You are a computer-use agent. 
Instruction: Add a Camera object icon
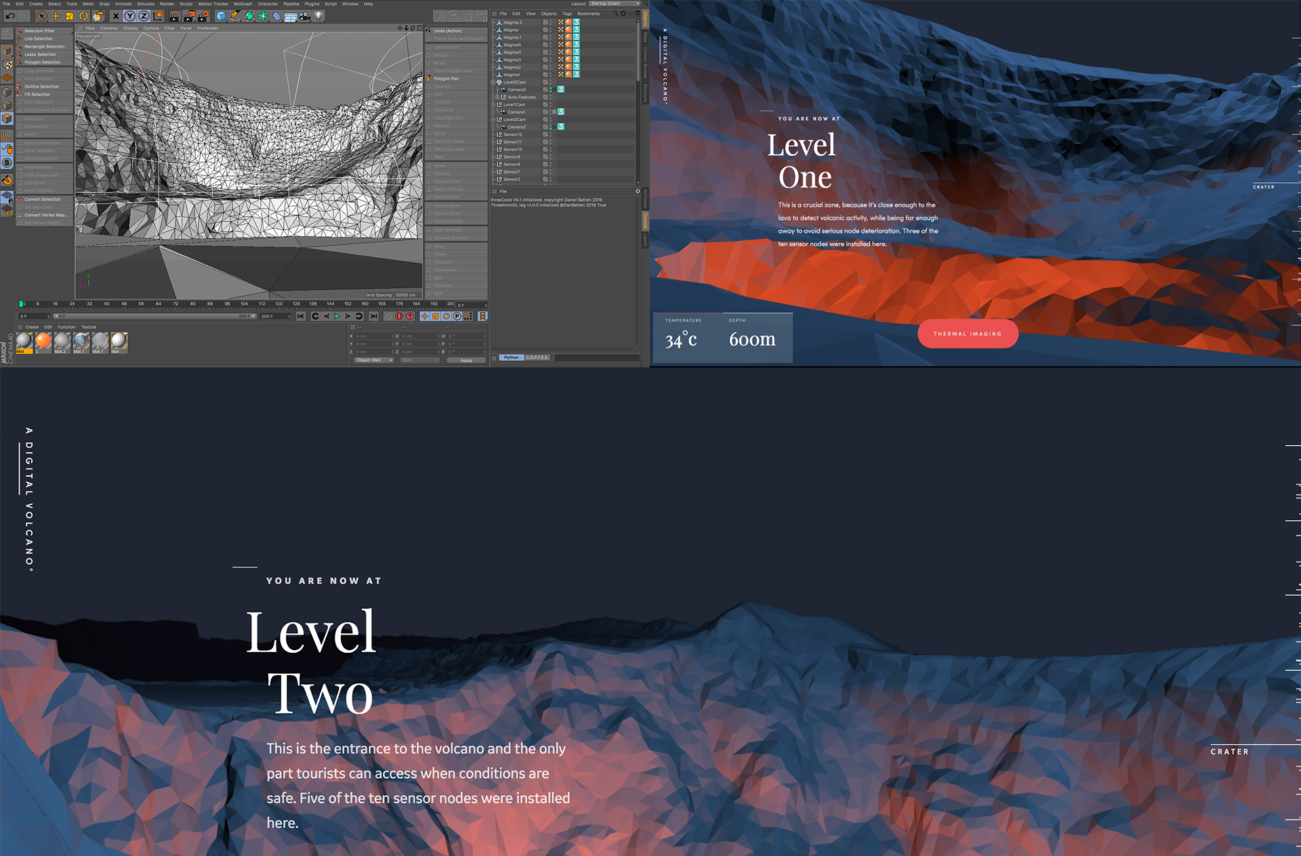coord(304,16)
